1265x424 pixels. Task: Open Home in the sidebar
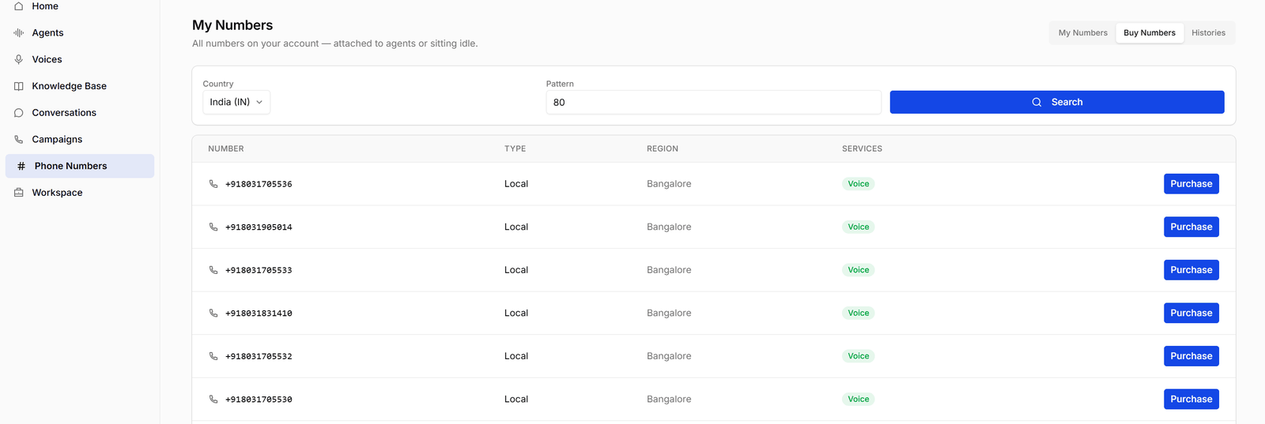tap(80, 6)
